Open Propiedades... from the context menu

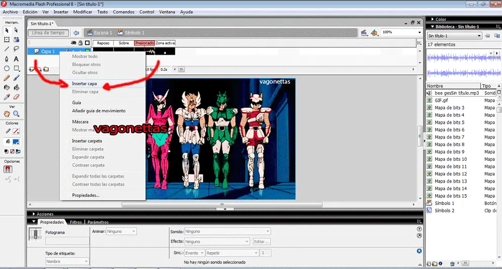click(85, 195)
